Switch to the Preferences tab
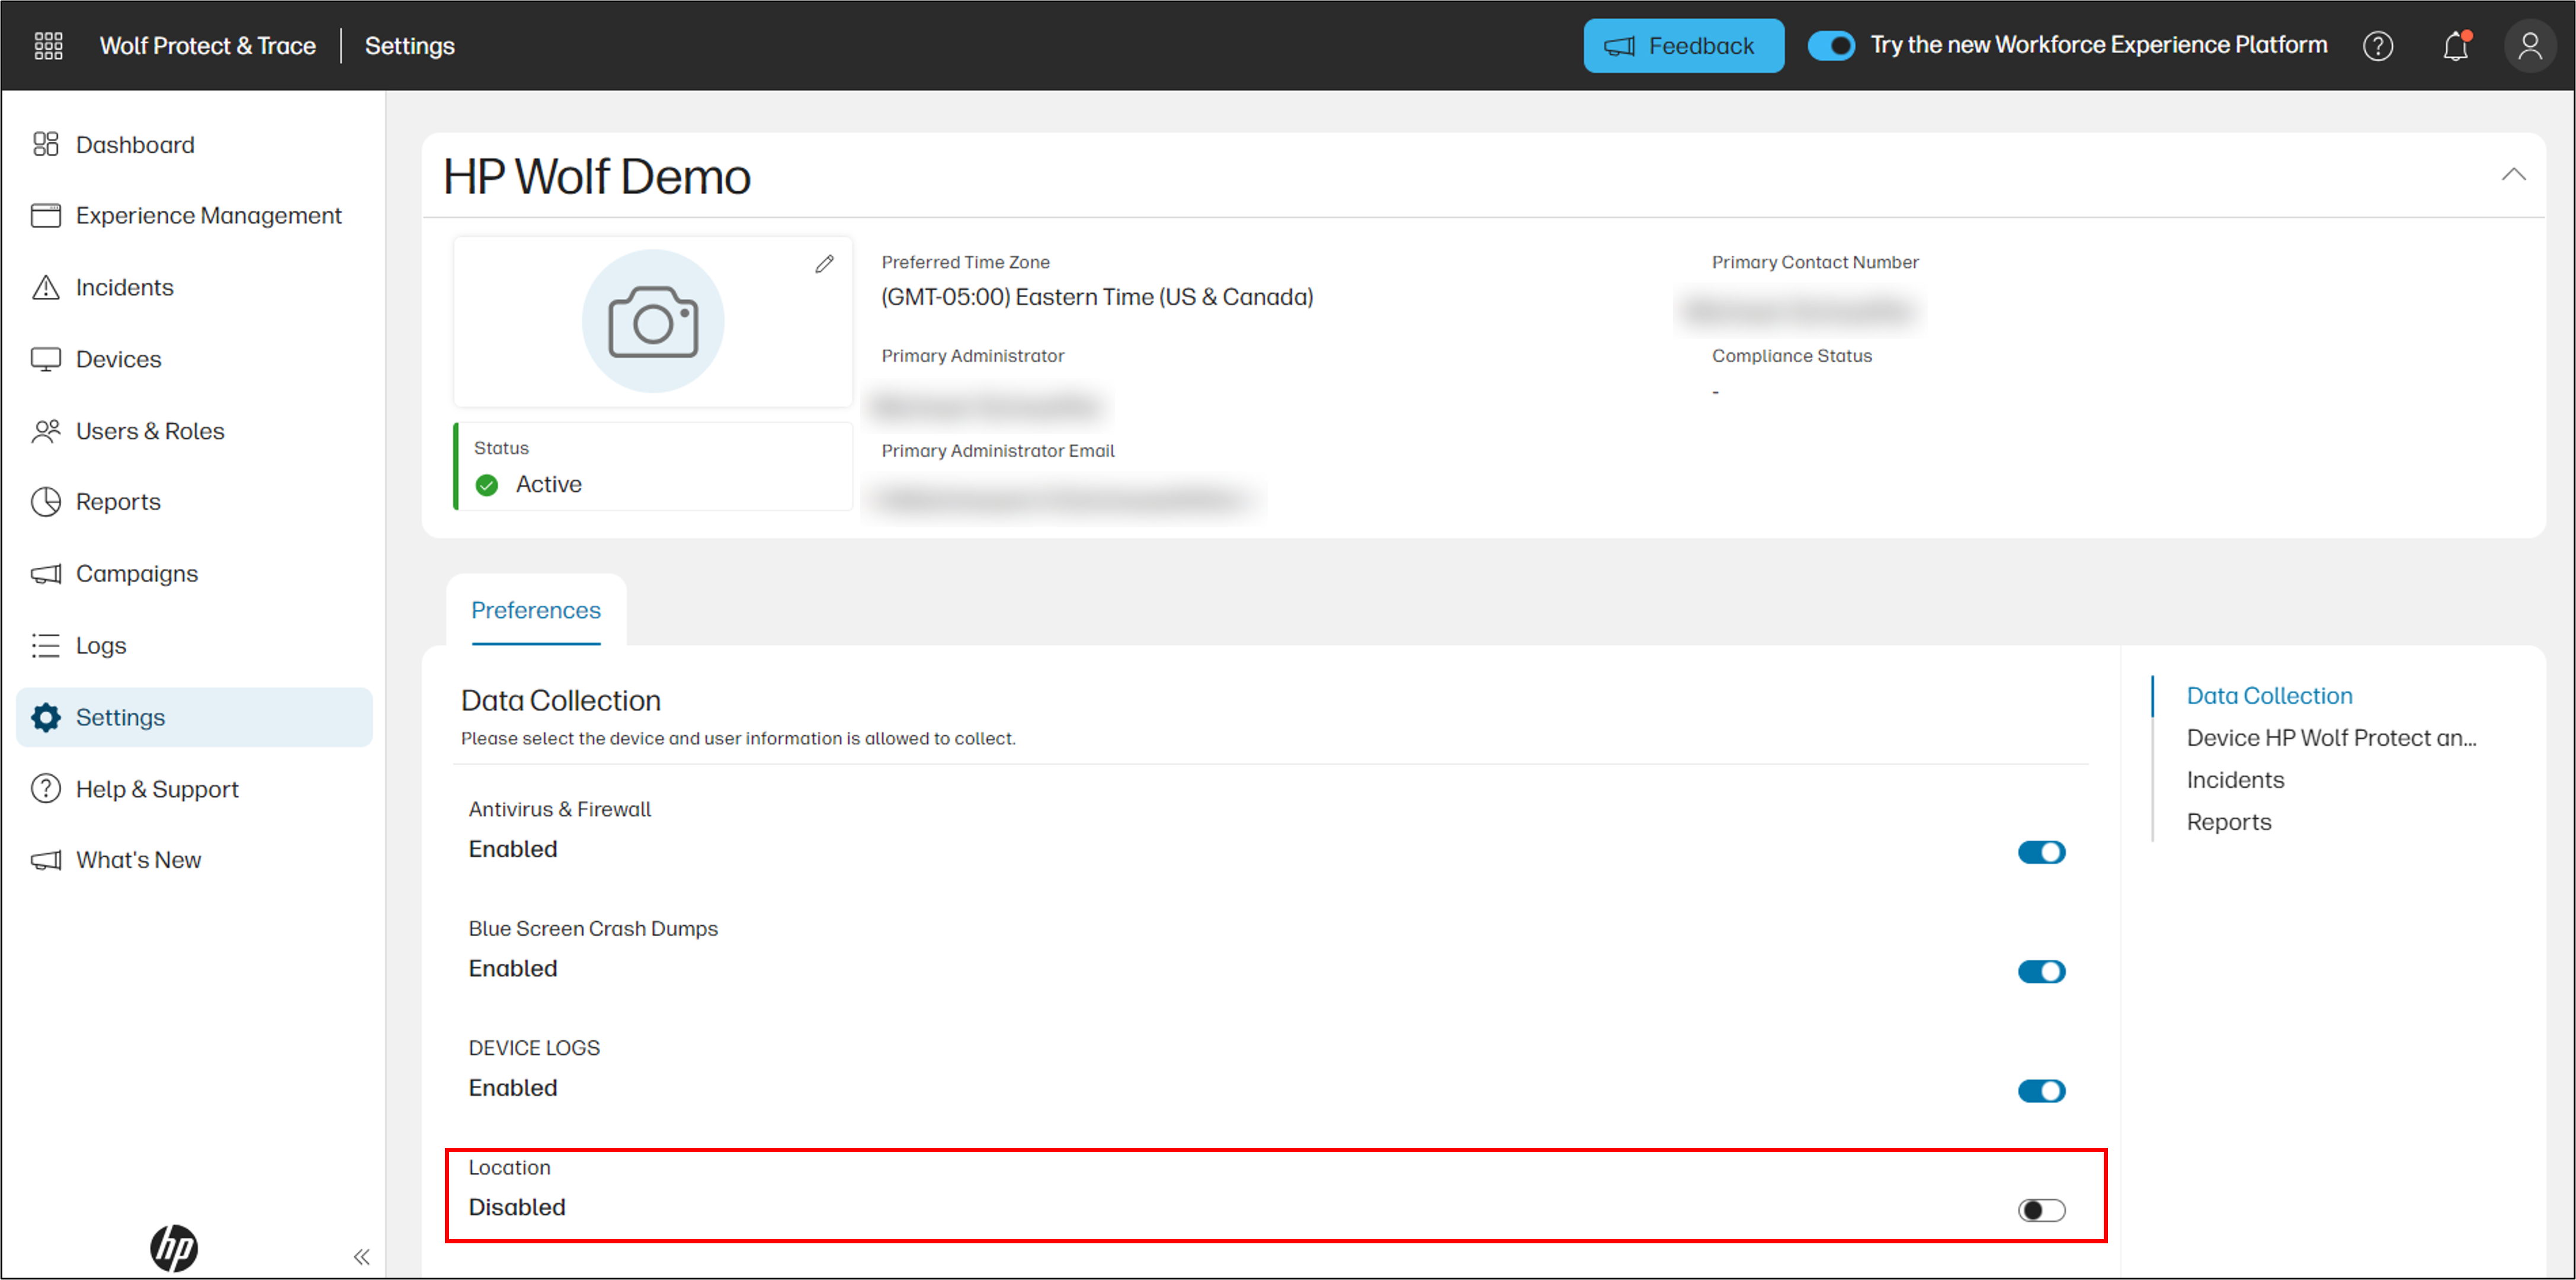Screen dimensions: 2576x1280 click(x=536, y=610)
